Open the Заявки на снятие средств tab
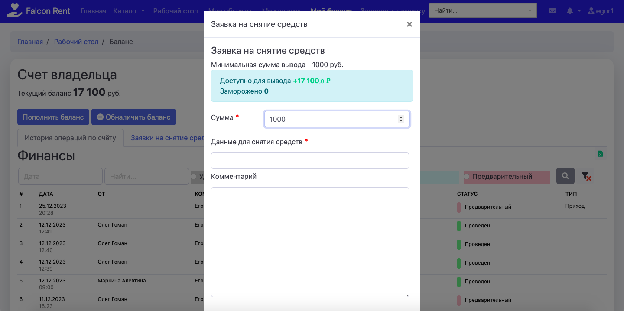This screenshot has height=311, width=624. [167, 138]
